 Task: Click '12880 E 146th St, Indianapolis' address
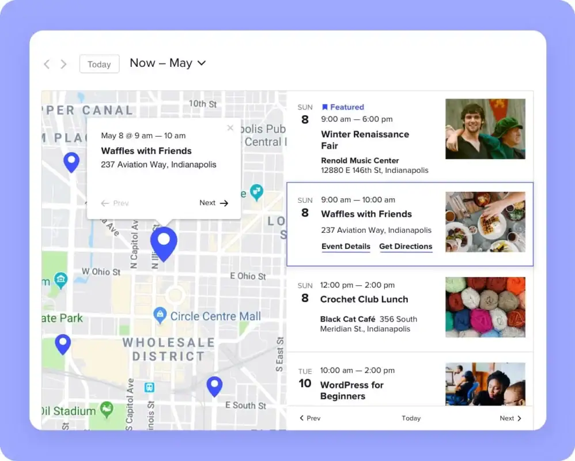pos(374,170)
